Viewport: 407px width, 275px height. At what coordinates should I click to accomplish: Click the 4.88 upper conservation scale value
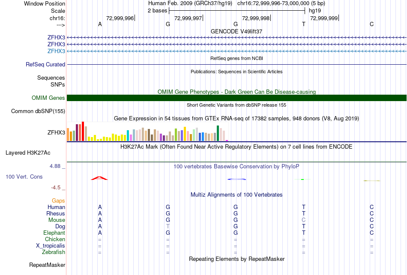point(55,166)
